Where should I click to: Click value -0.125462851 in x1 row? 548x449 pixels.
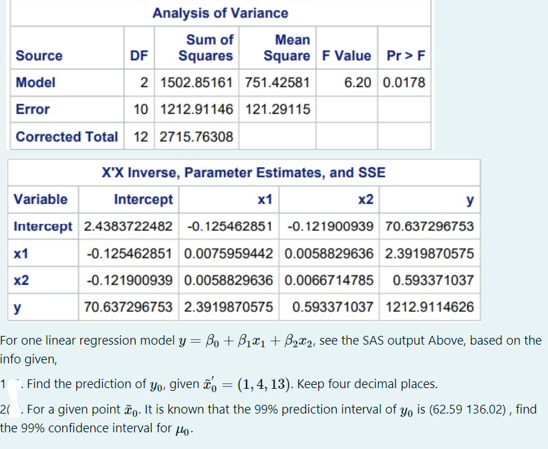click(130, 254)
